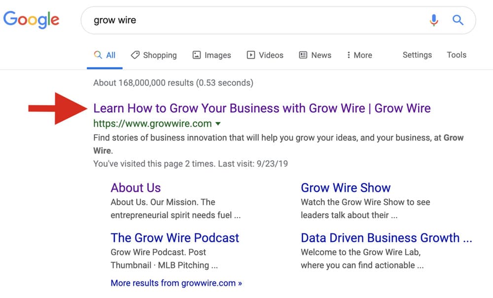Switch to the Images tab
The width and height of the screenshot is (493, 298).
[211, 55]
